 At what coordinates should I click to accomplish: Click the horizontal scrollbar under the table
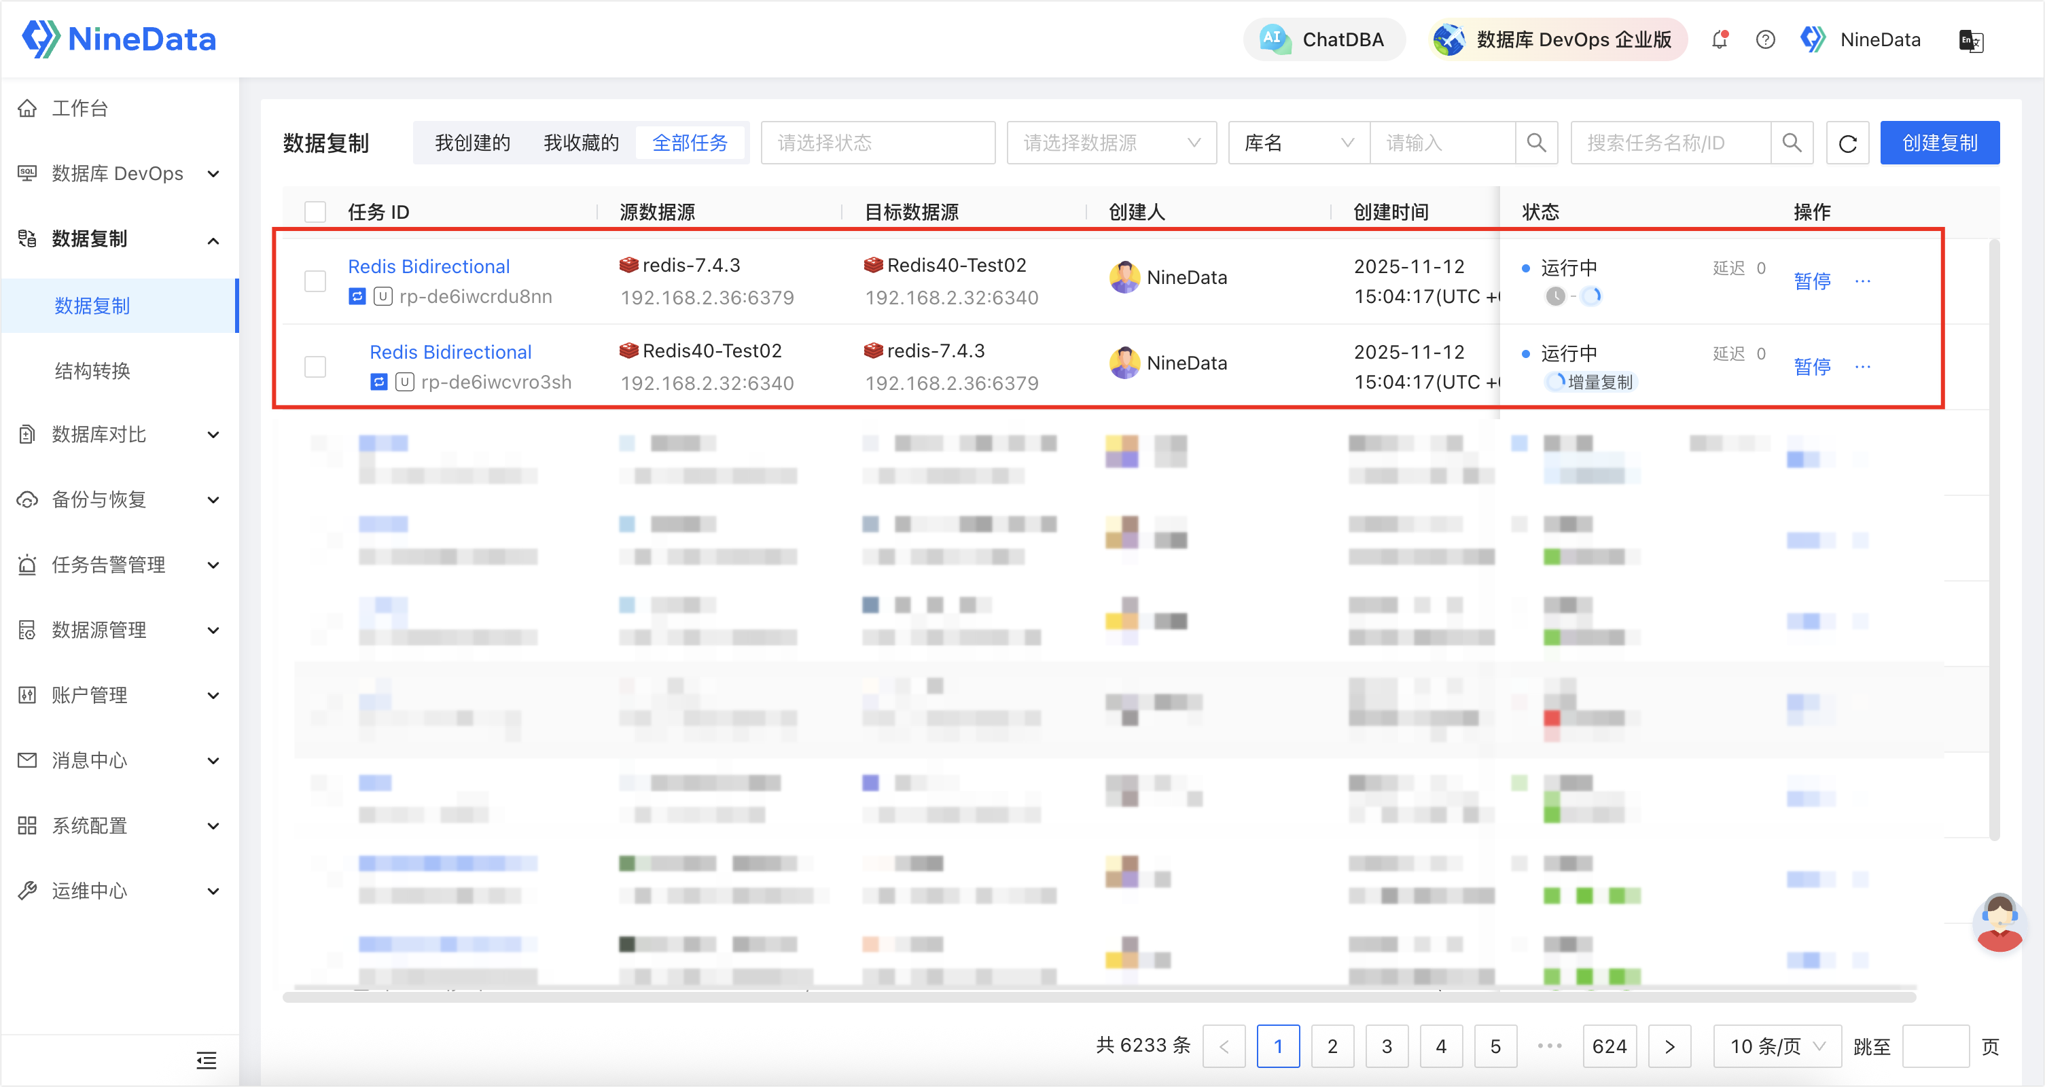(x=1099, y=997)
